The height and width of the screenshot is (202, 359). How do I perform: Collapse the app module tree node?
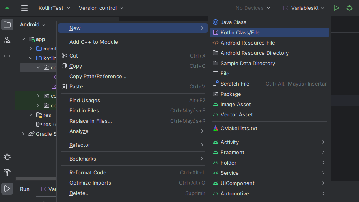[x=23, y=39]
